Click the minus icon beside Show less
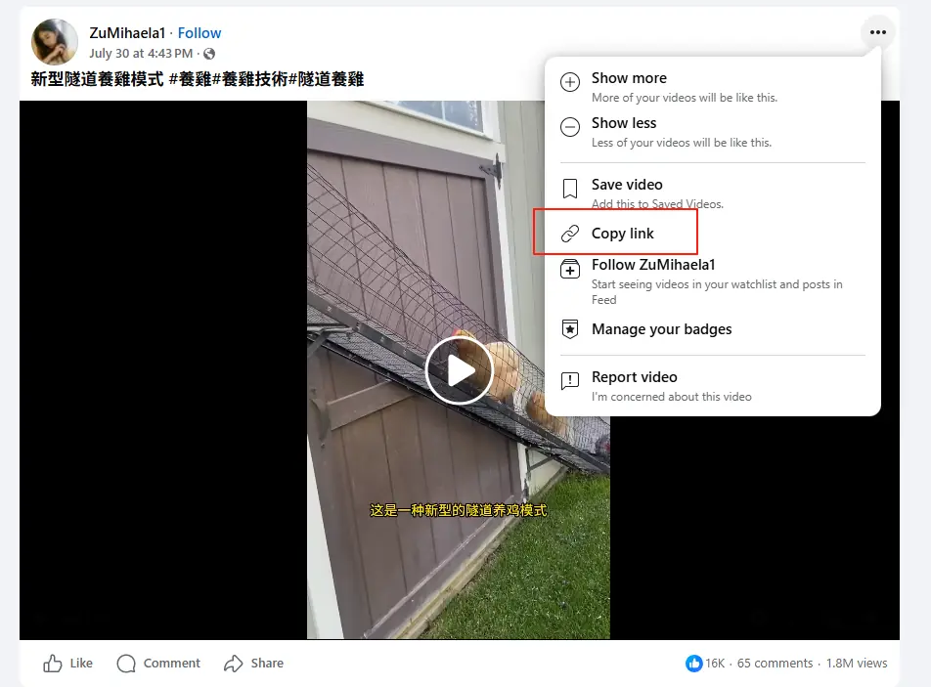The width and height of the screenshot is (931, 687). click(570, 128)
